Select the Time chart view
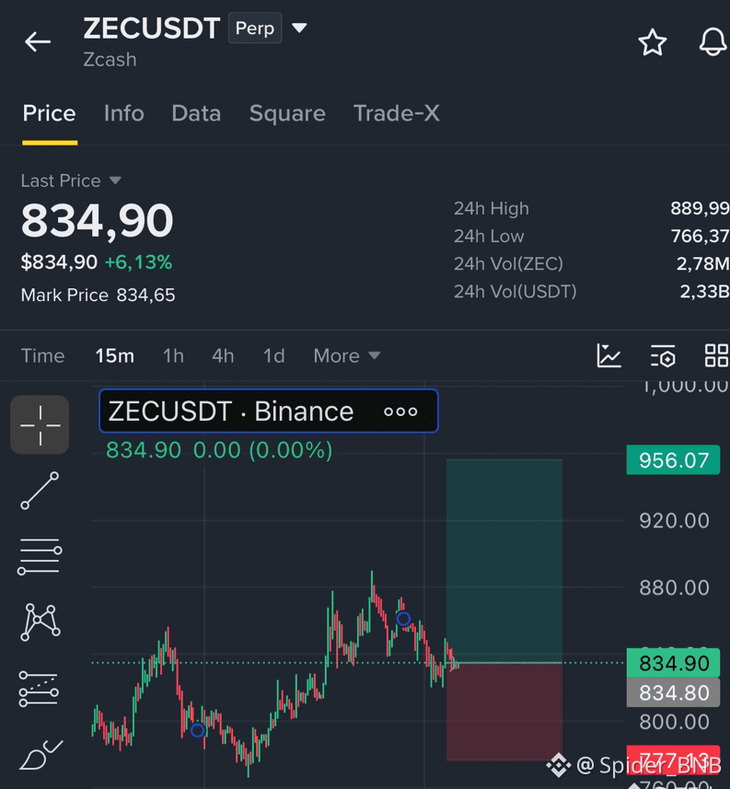 [42, 355]
